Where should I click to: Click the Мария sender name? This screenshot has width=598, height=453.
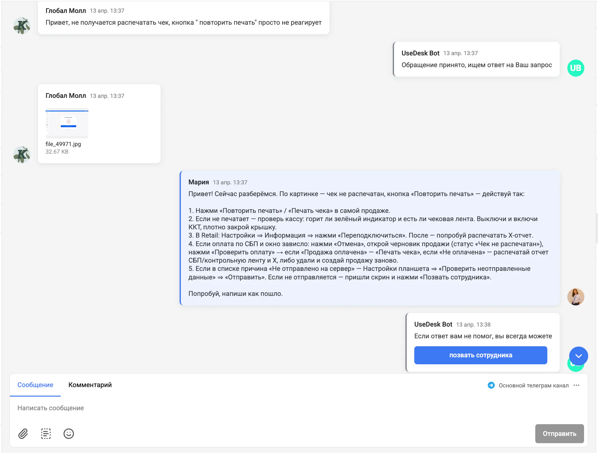click(x=199, y=182)
